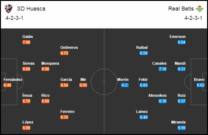The image size is (208, 135).
Task: Click Ferreiro's 6.74 rating badge
Action: [x=64, y=117]
